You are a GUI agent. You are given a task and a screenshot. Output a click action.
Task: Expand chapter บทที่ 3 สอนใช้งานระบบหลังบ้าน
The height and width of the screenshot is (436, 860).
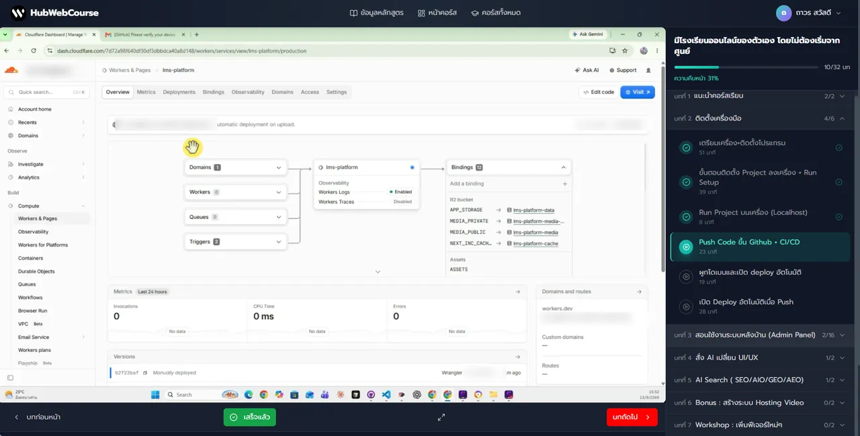(x=759, y=335)
